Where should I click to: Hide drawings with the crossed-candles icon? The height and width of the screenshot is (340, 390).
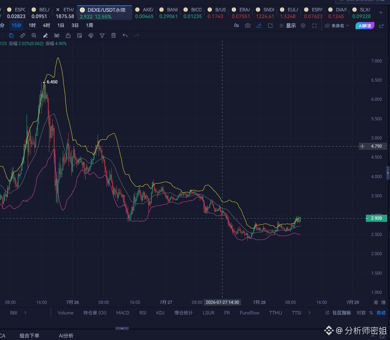(x=57, y=35)
